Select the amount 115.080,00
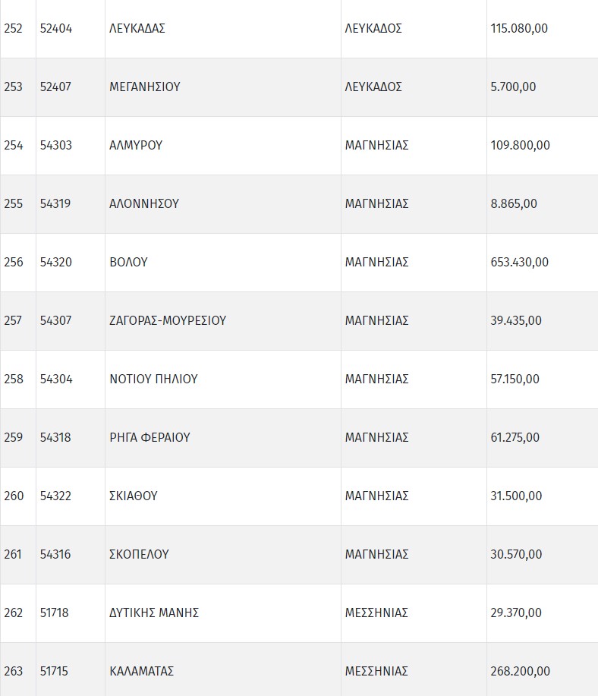This screenshot has width=598, height=696. click(x=519, y=29)
